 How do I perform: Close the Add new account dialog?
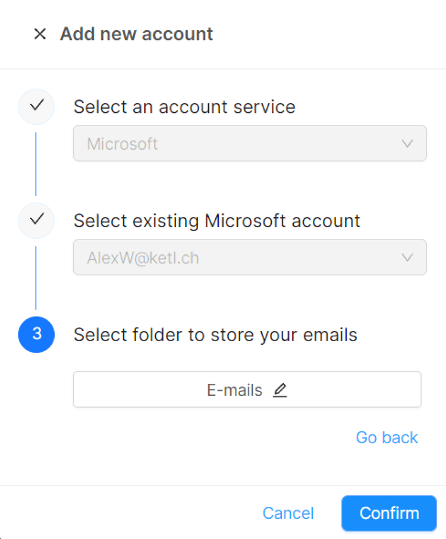click(40, 34)
